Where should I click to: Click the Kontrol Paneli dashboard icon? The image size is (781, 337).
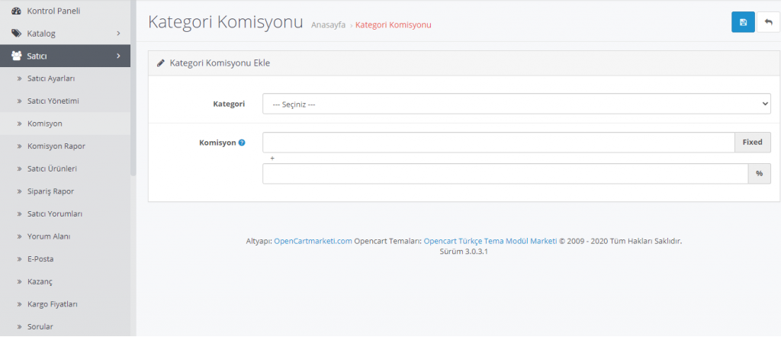pyautogui.click(x=17, y=11)
